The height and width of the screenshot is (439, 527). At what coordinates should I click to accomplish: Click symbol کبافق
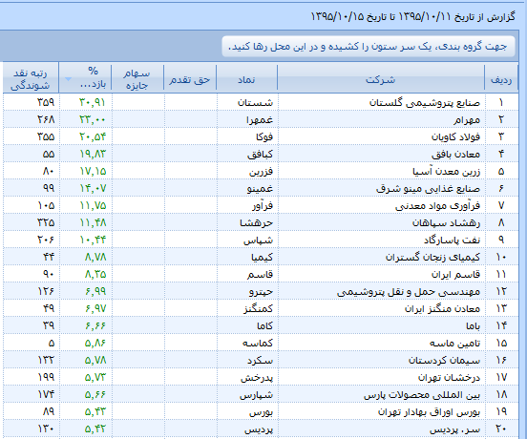click(260, 154)
